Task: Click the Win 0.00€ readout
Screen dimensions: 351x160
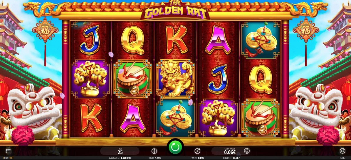Action: (197, 158)
